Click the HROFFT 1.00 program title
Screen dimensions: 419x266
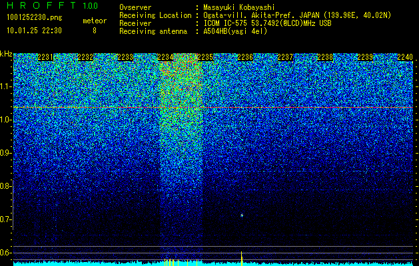pos(52,5)
